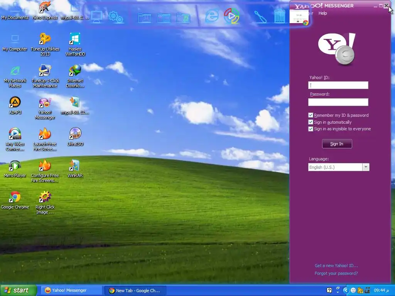Open the gears settings icon in dock
The width and height of the screenshot is (395, 296).
(116, 17)
